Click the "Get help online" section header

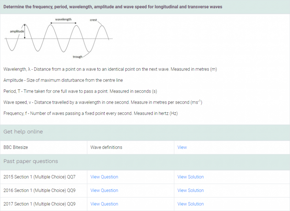tap(23, 132)
